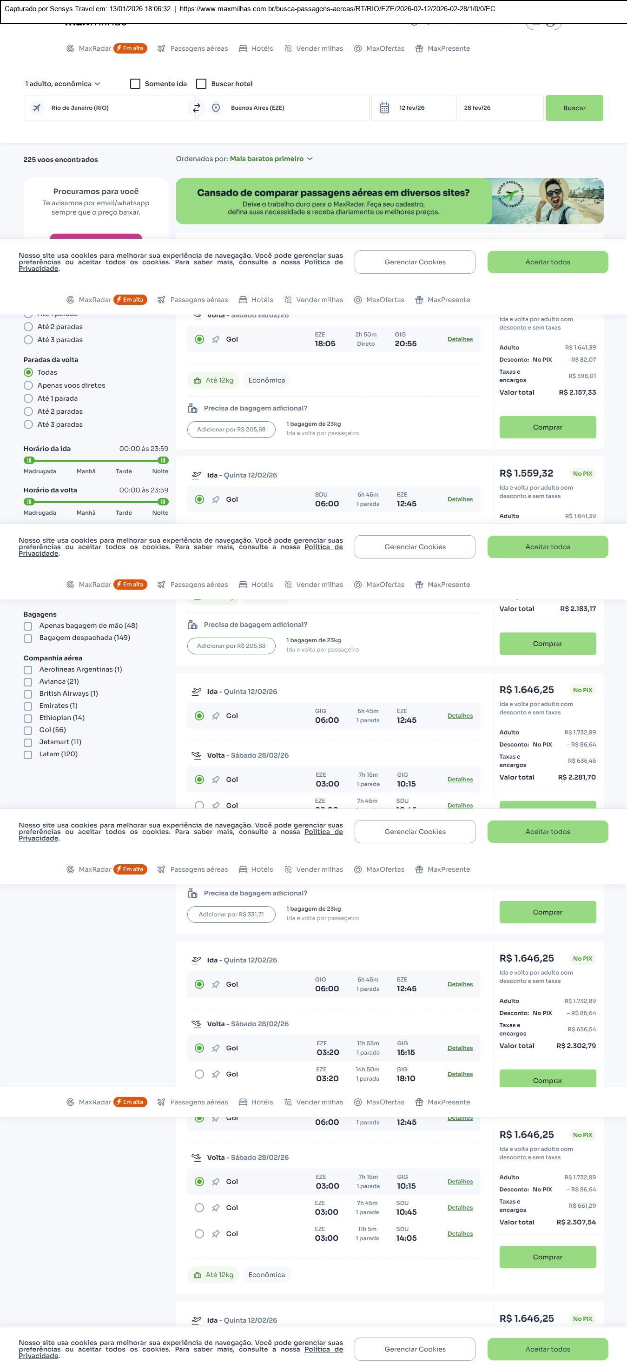Click the swap origin and destination arrows icon

click(196, 108)
